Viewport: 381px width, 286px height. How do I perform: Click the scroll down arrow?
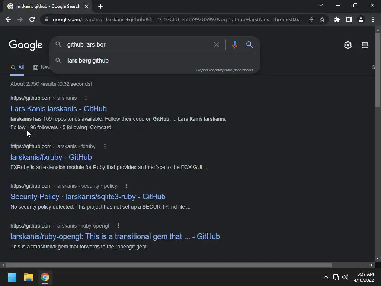378,258
